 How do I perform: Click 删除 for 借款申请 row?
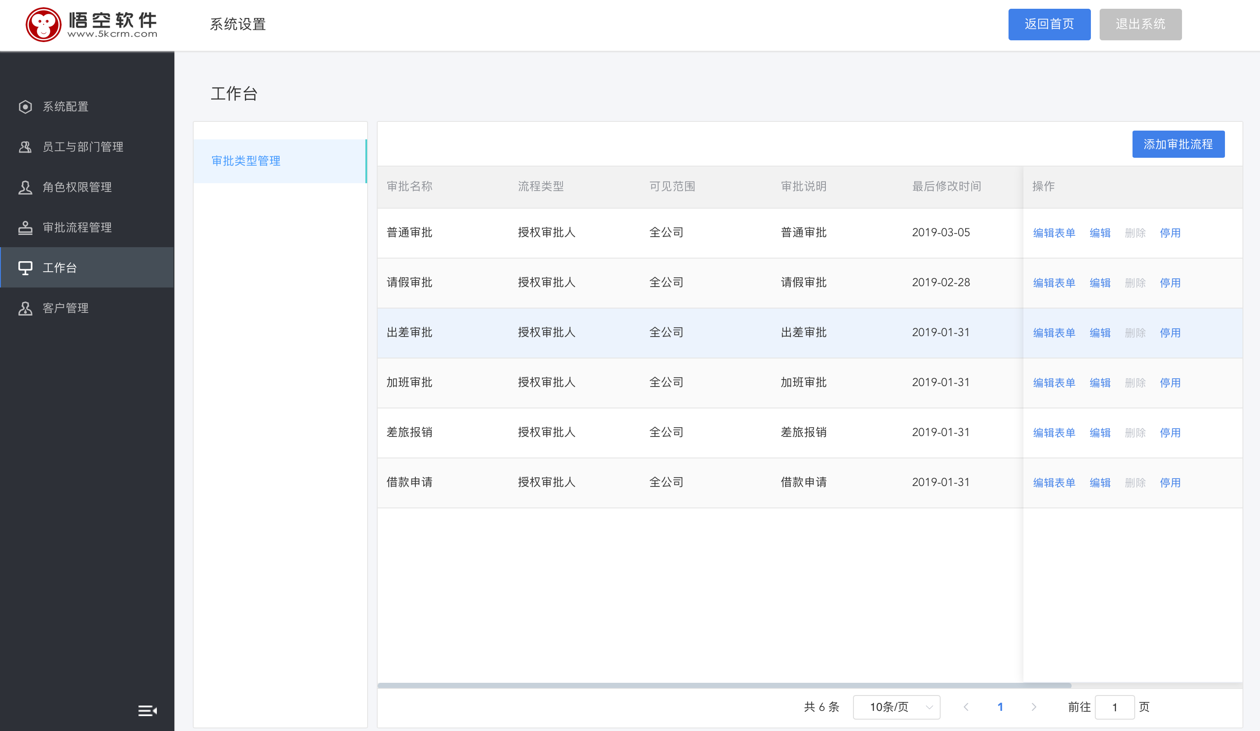point(1135,483)
